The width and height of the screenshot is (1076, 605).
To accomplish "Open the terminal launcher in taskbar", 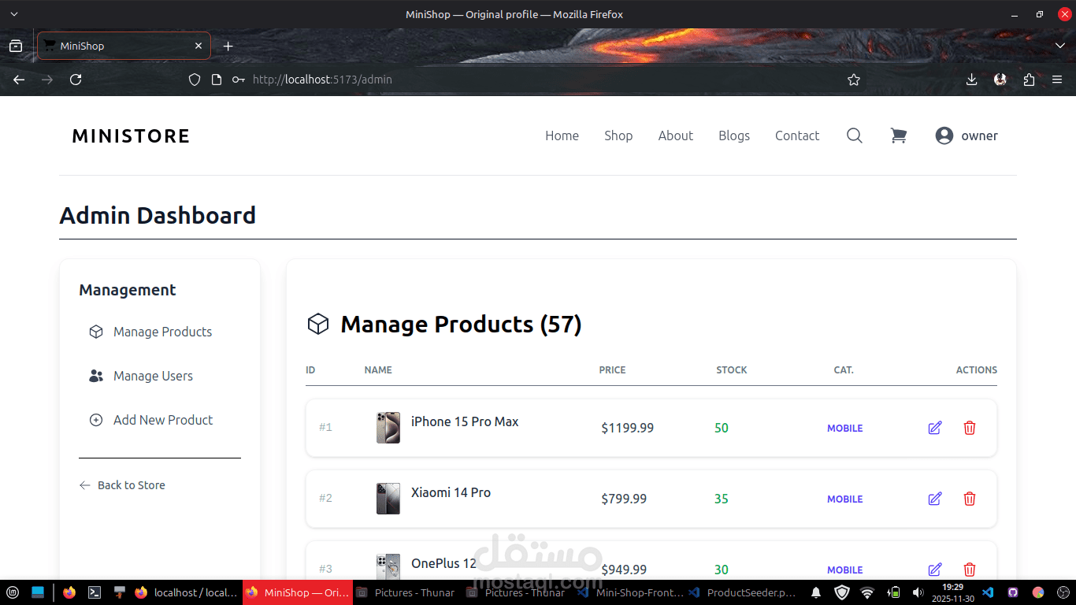I will pos(95,592).
